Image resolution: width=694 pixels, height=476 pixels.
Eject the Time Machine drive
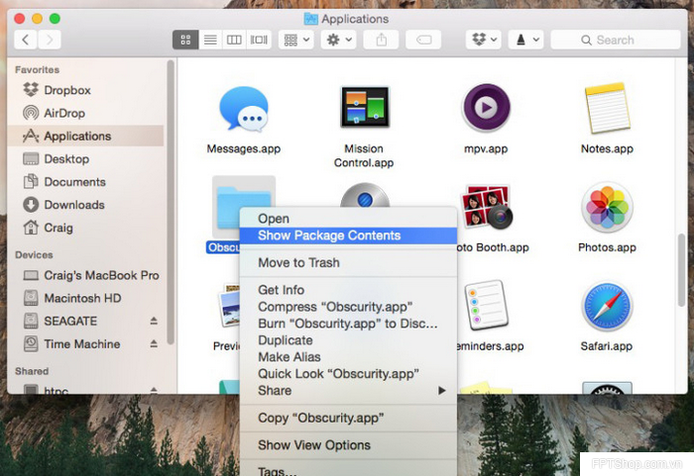(x=154, y=343)
